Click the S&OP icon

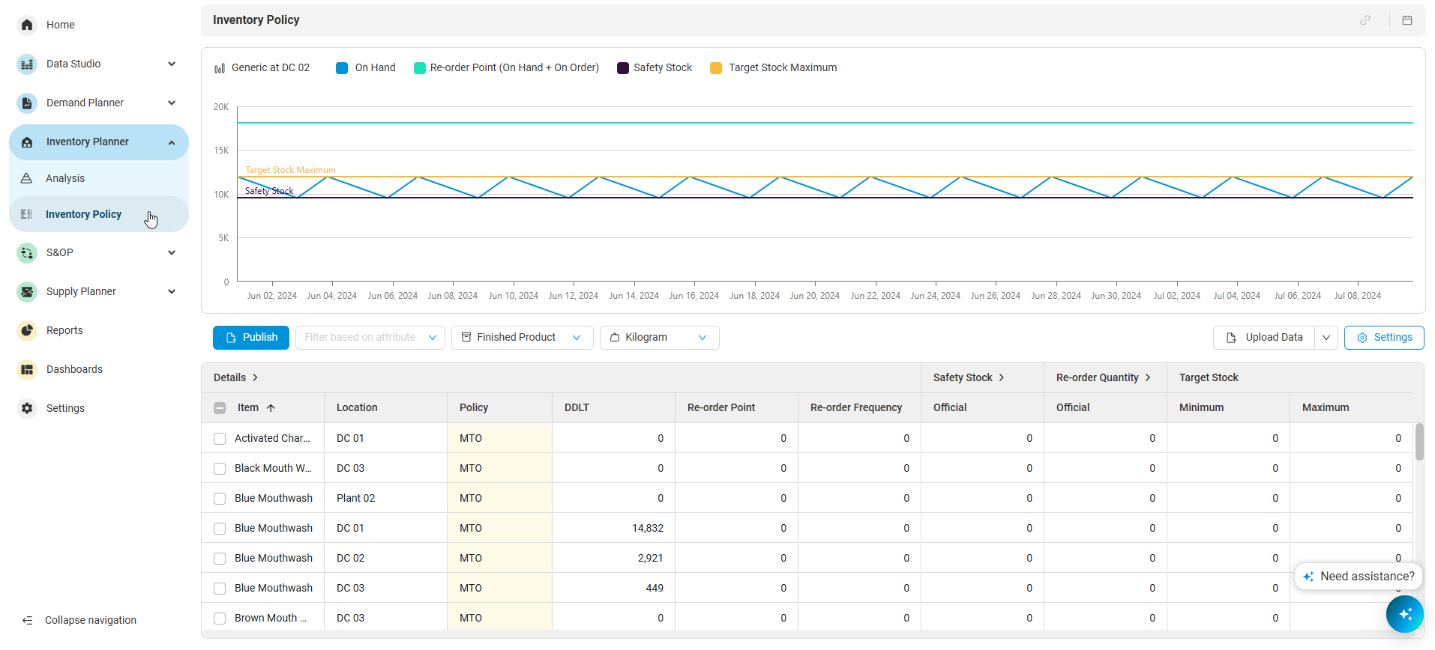(x=27, y=252)
